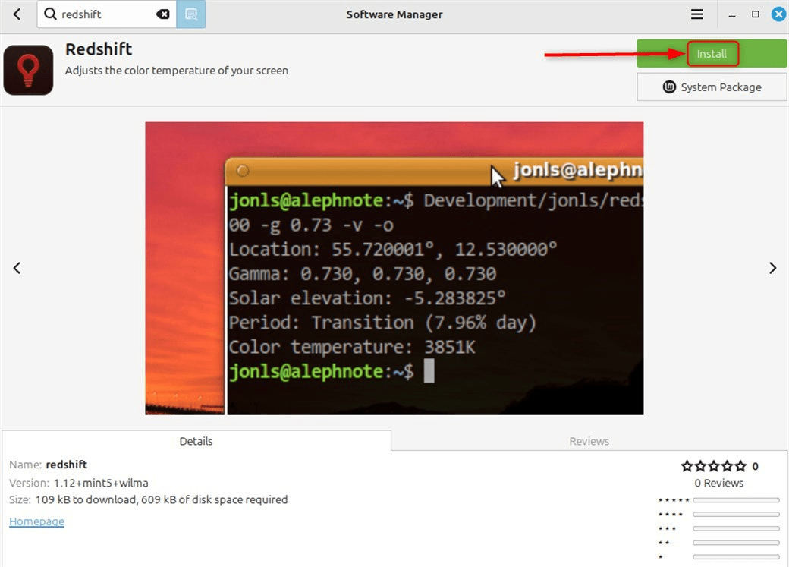Click the version text 1.12+mint5+wilma

[x=101, y=483]
